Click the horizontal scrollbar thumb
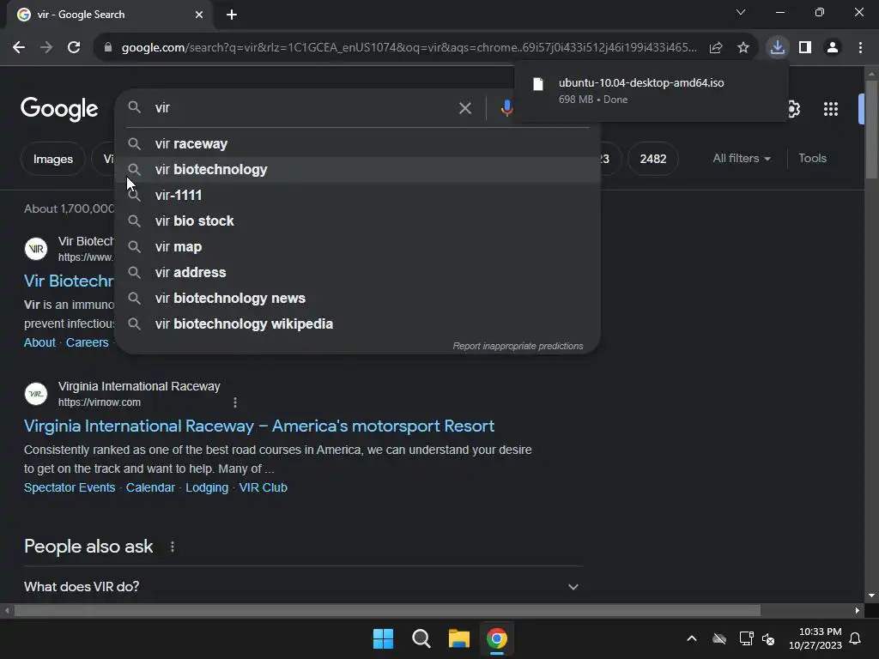 click(387, 610)
